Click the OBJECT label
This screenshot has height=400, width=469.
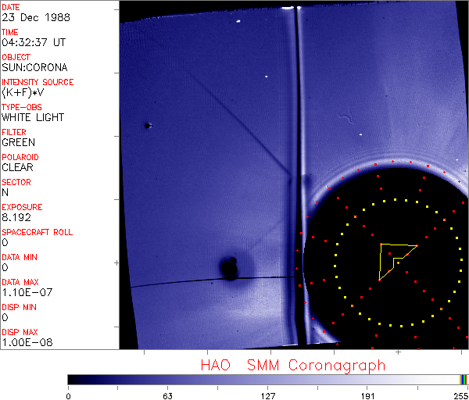(16, 57)
